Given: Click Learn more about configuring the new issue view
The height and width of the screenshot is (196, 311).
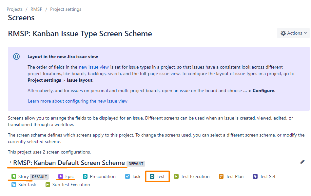Looking at the screenshot, I should pos(77,101).
